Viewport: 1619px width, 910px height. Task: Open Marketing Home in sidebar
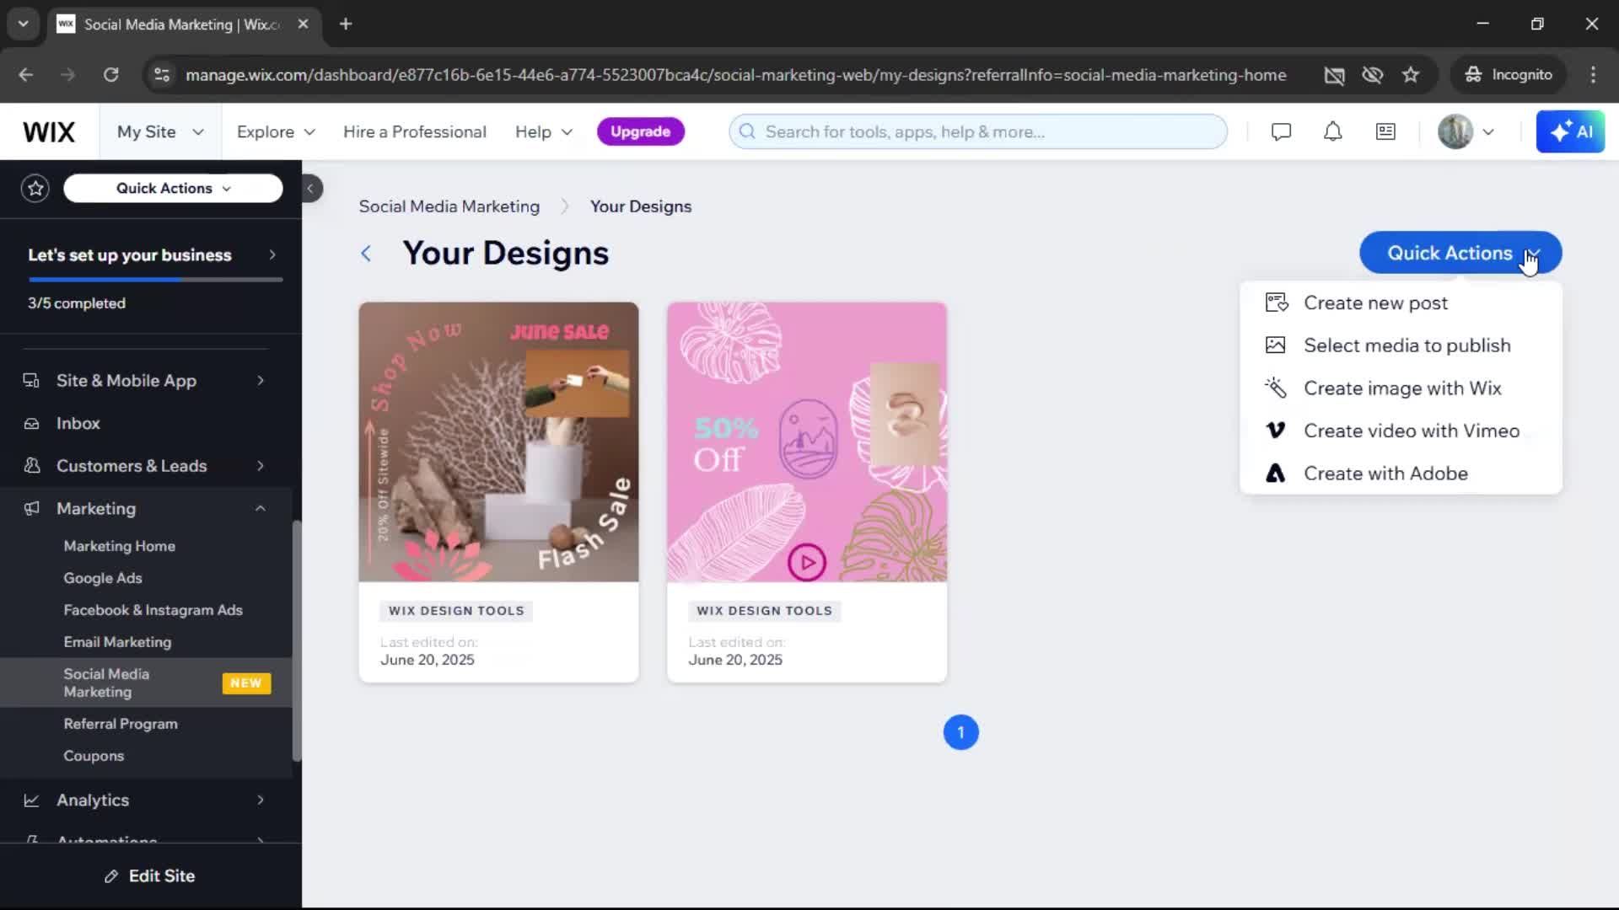119,546
